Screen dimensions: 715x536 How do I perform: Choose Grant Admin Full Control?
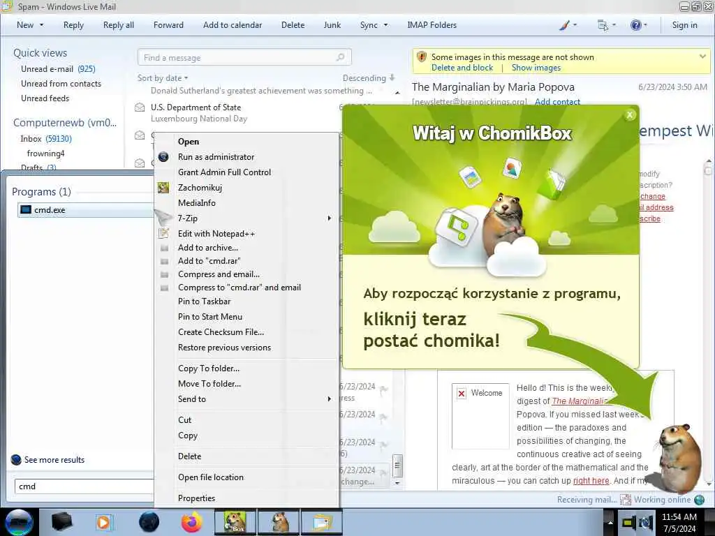224,172
